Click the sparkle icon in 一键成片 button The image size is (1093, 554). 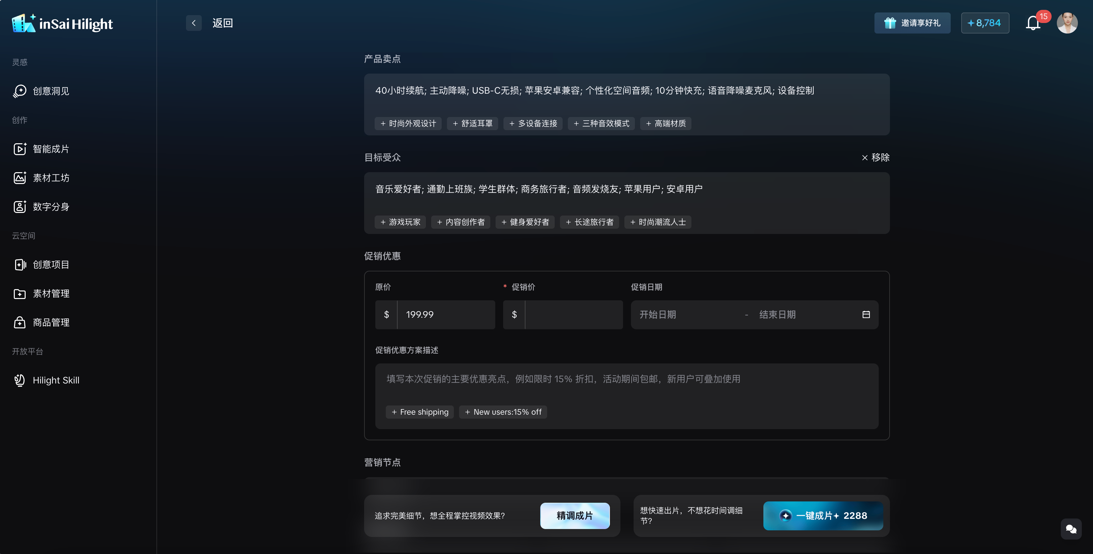pos(785,516)
